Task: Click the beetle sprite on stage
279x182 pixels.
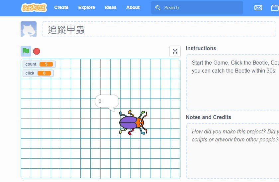Action: 133,122
